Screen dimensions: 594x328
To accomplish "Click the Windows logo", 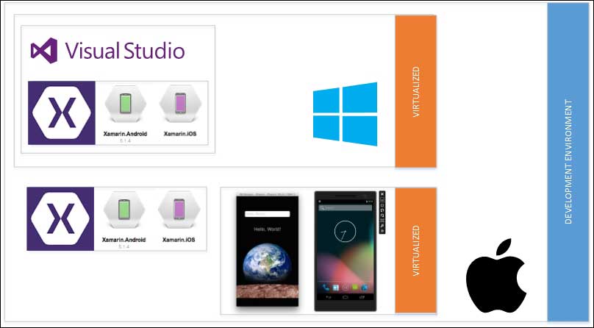I will coord(345,114).
